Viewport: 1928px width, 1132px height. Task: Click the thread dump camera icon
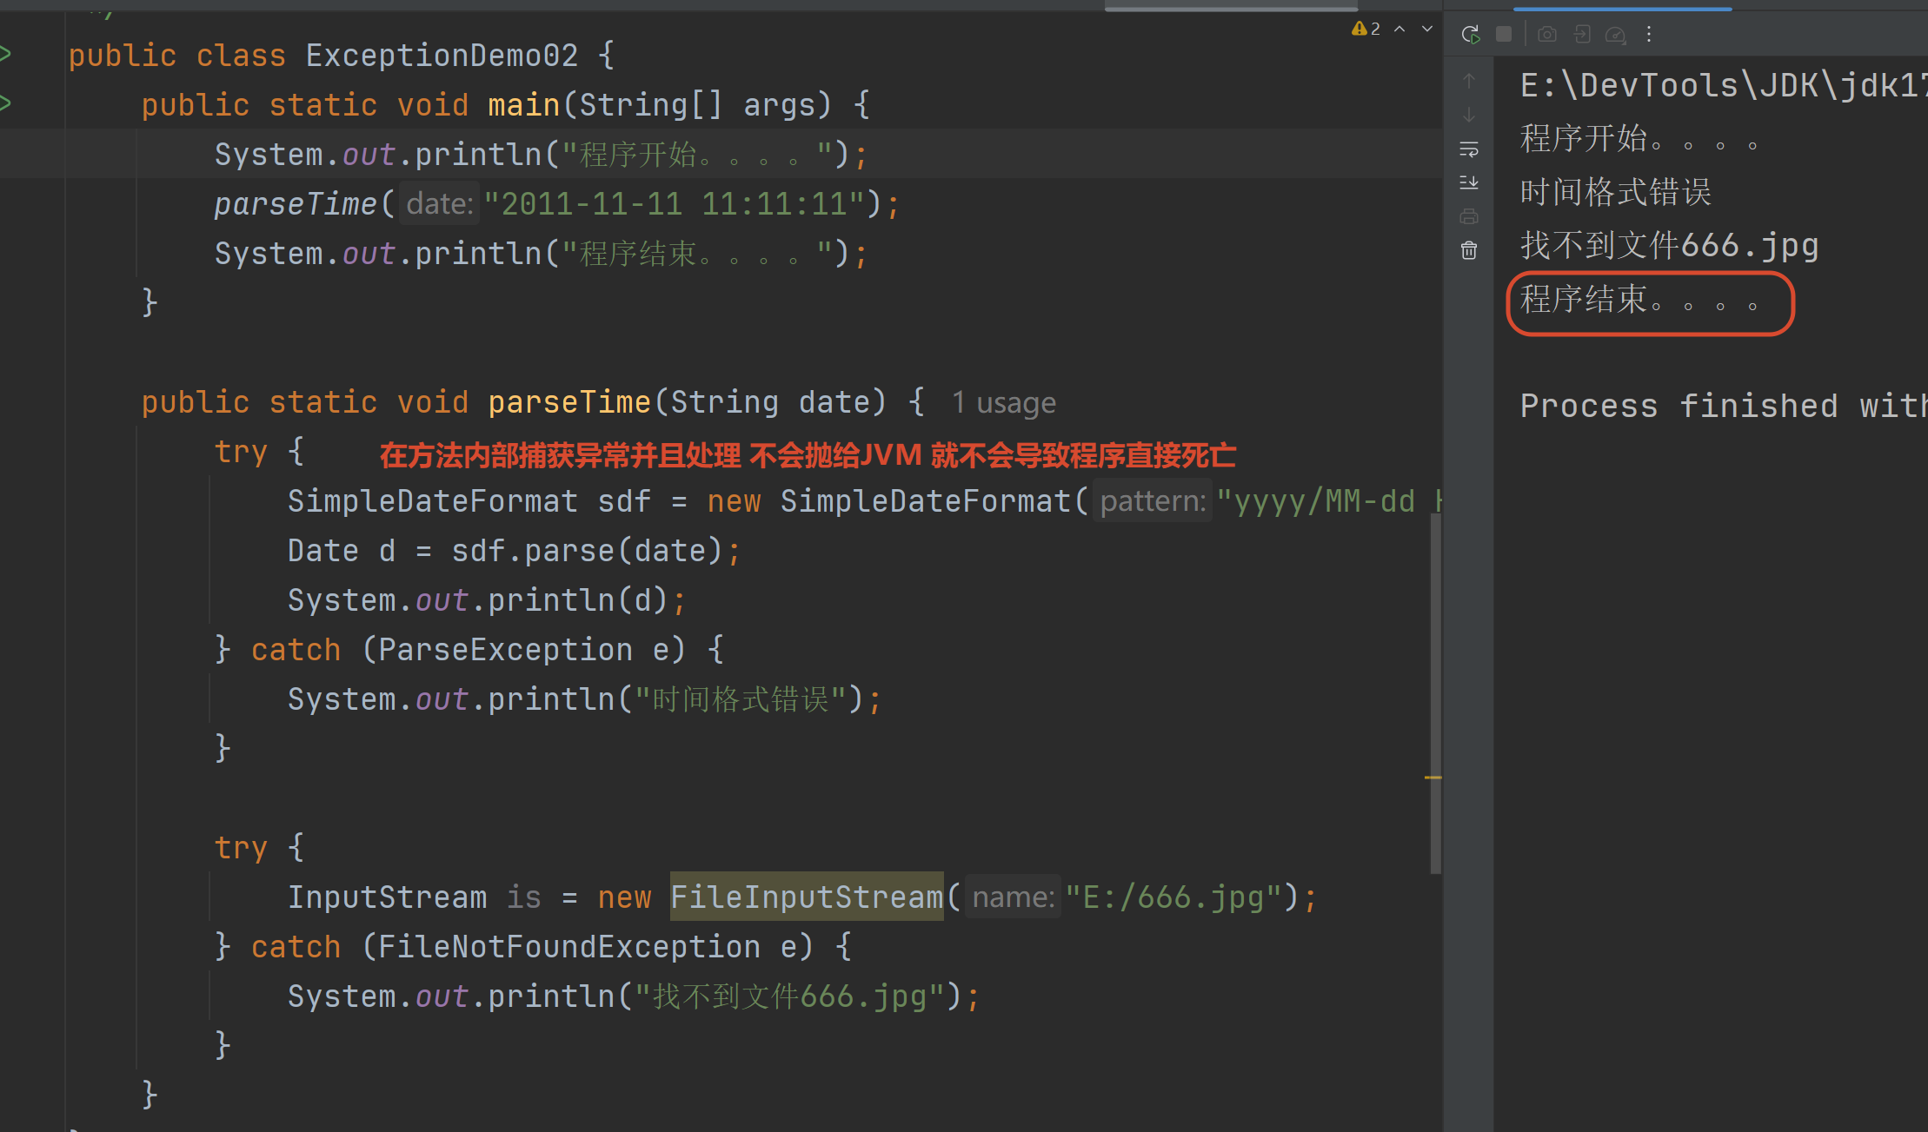pyautogui.click(x=1546, y=34)
